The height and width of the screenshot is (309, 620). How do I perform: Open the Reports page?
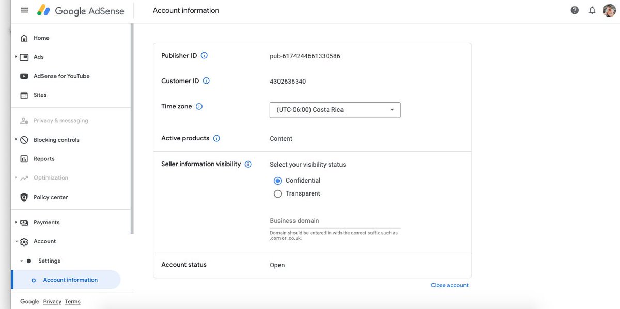[44, 159]
